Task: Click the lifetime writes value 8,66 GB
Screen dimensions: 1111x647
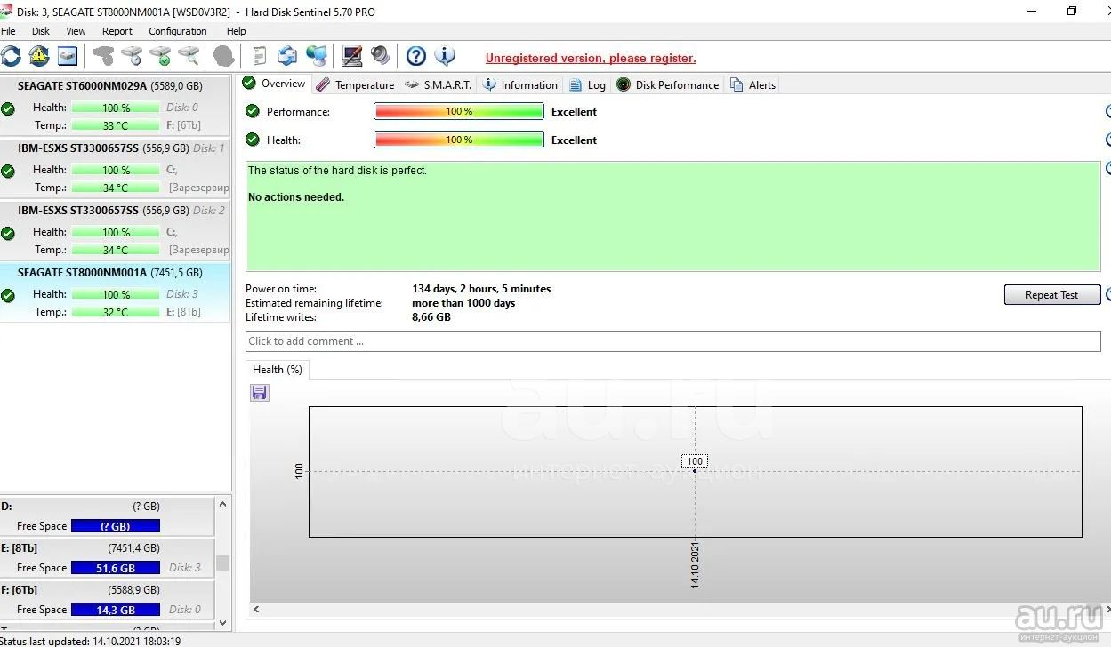Action: pyautogui.click(x=431, y=317)
